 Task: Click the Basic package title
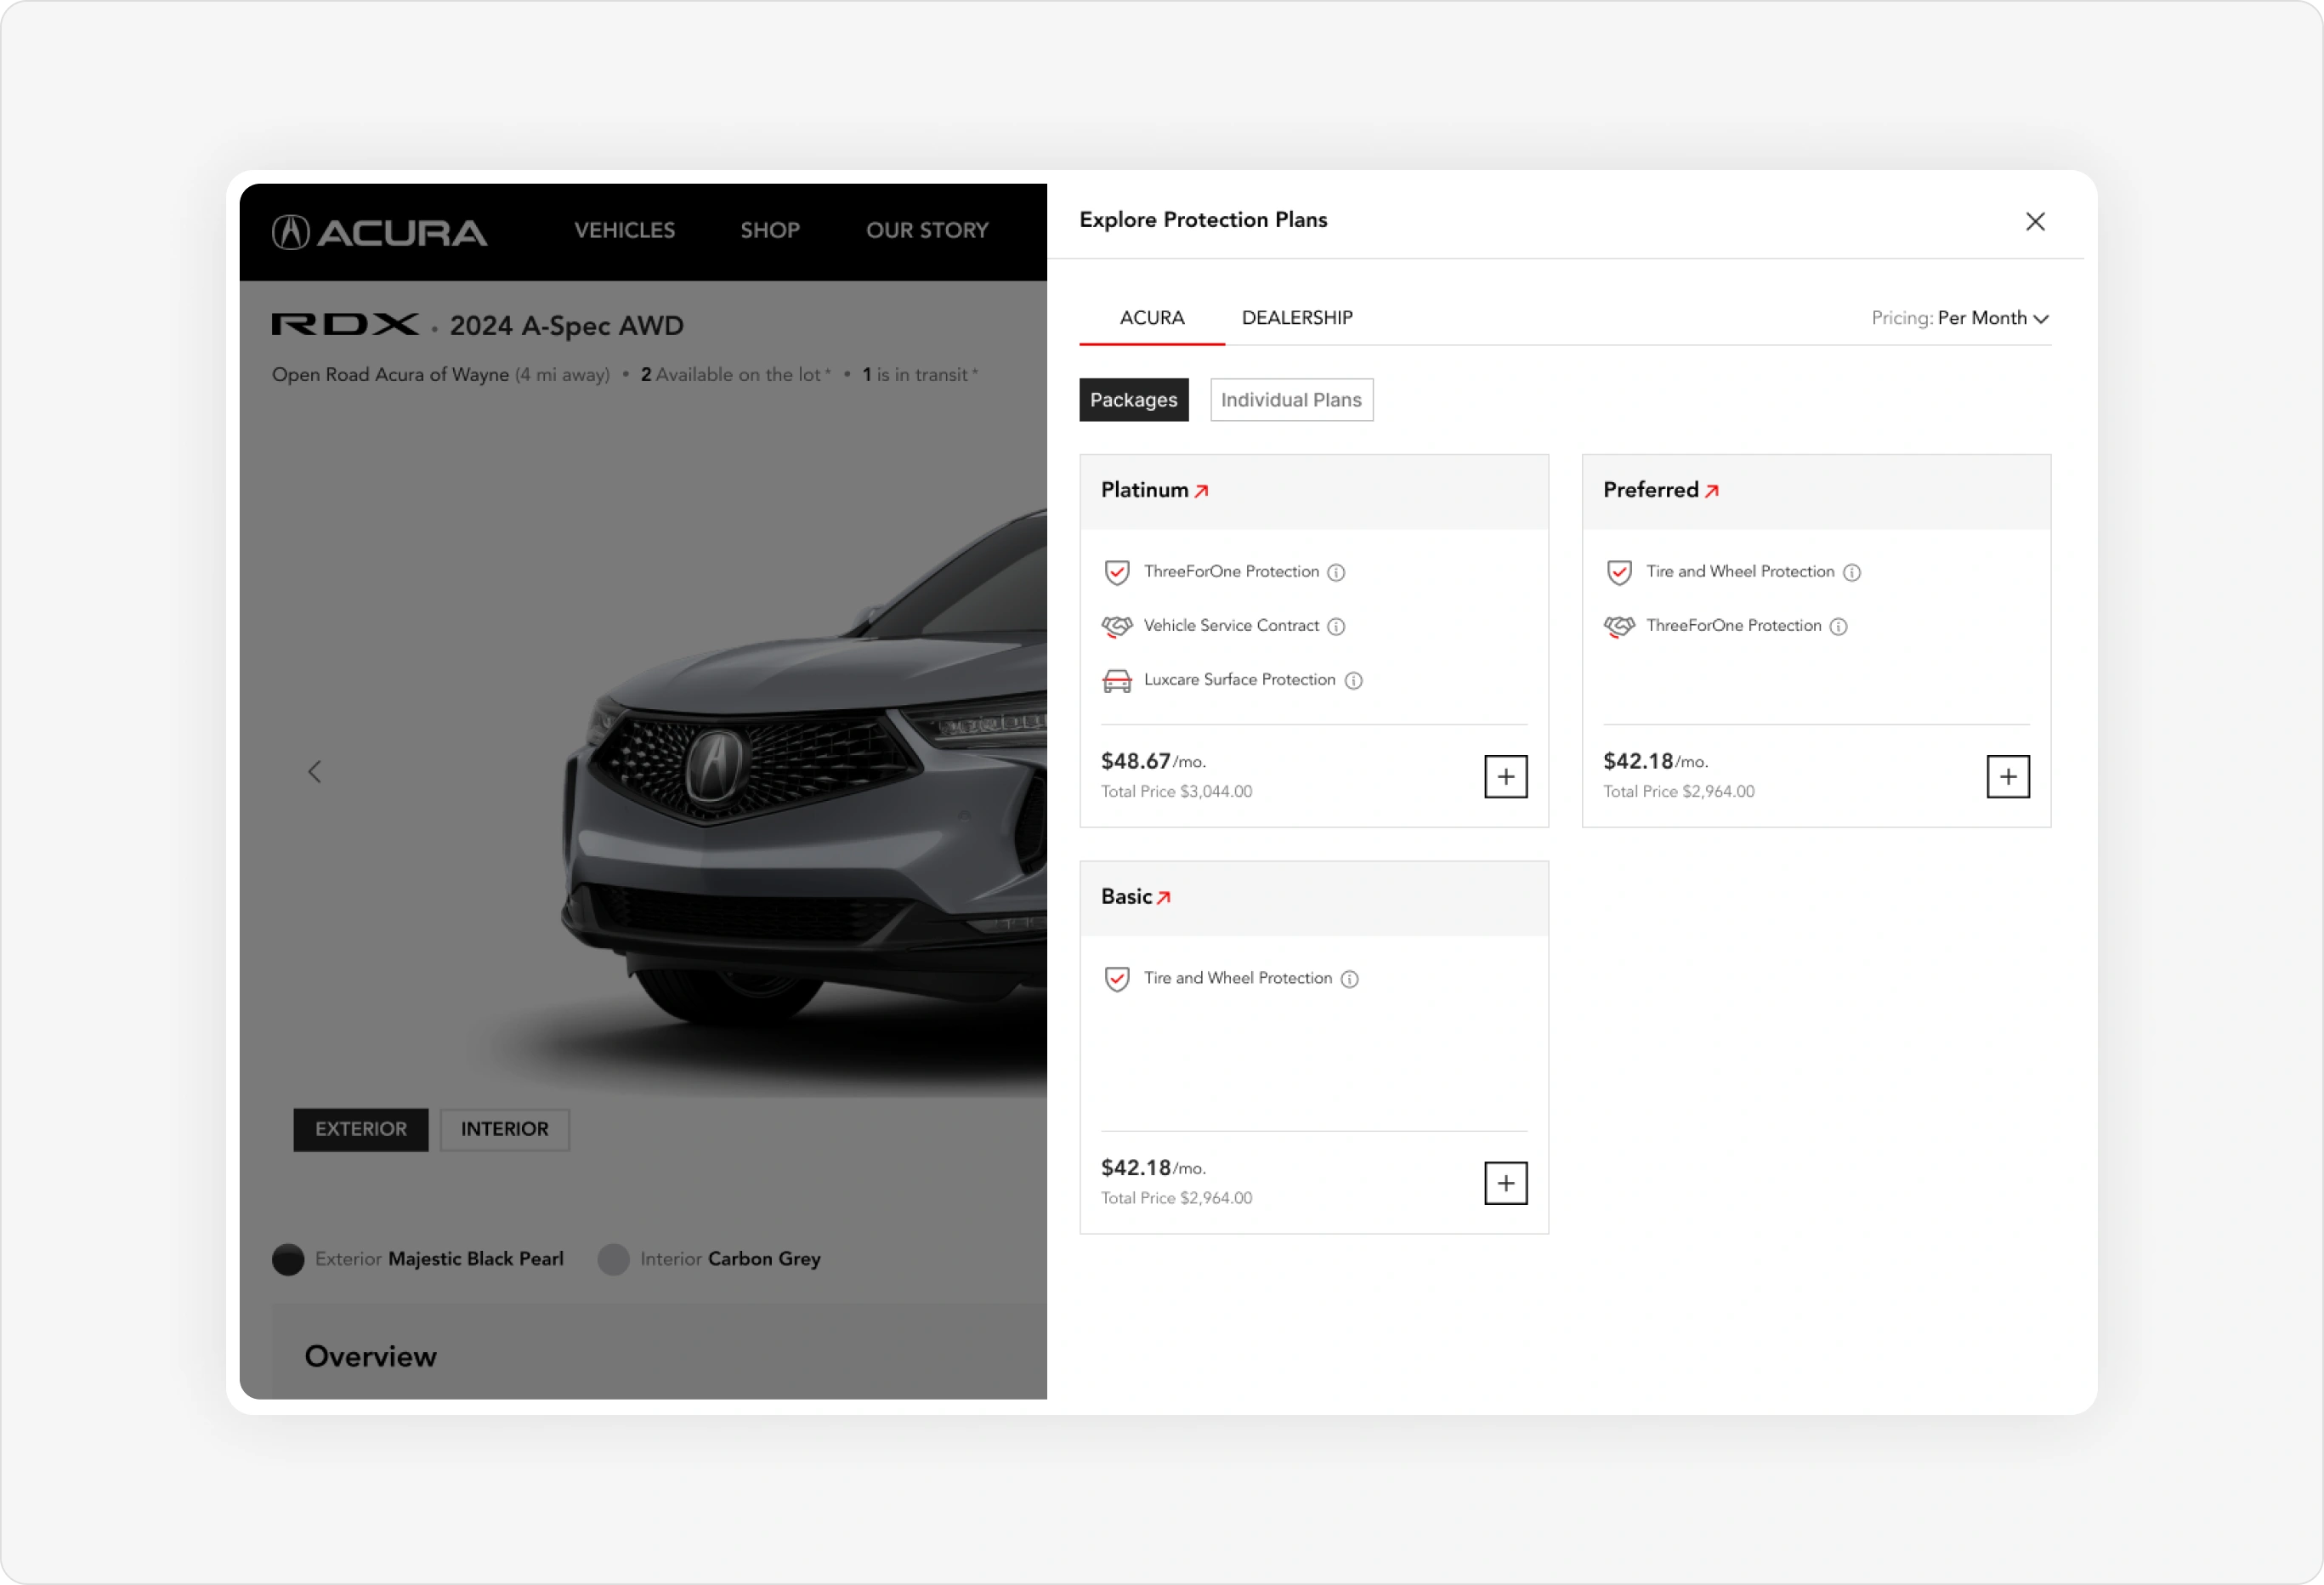1126,898
